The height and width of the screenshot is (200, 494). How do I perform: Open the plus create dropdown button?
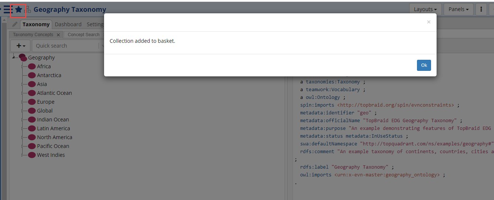(21, 46)
